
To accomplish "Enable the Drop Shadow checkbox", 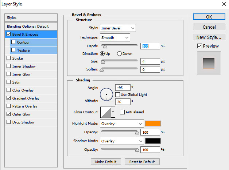I will (9, 122).
